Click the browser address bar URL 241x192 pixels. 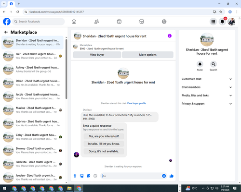[56, 12]
